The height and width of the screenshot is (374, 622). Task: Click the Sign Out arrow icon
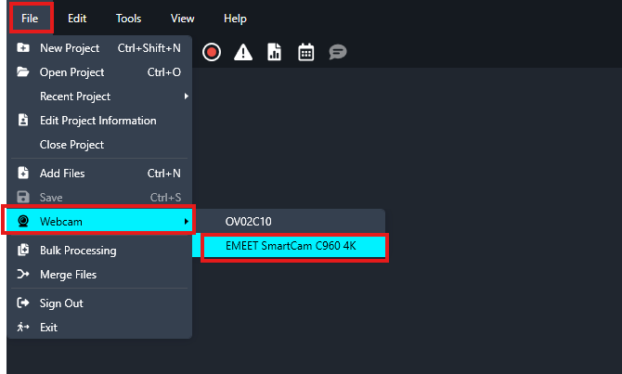[23, 303]
